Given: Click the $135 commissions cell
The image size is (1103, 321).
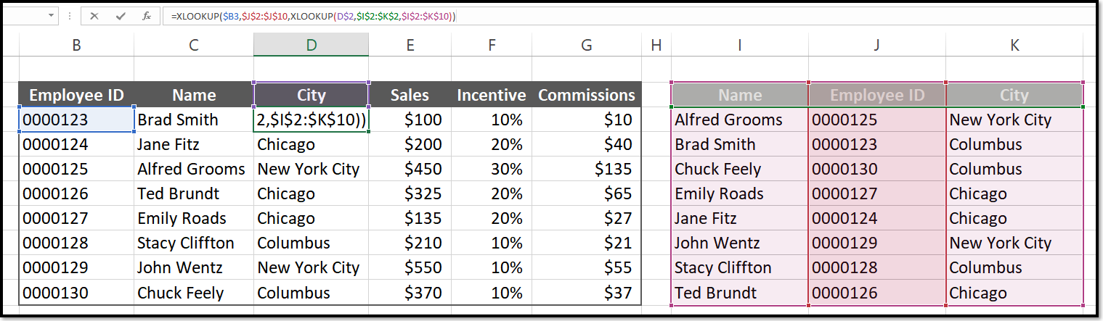Looking at the screenshot, I should point(587,169).
